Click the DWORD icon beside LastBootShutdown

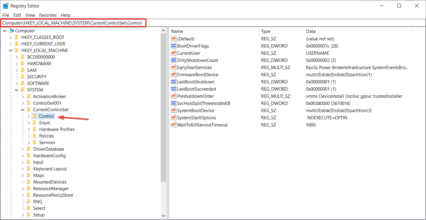click(x=174, y=82)
